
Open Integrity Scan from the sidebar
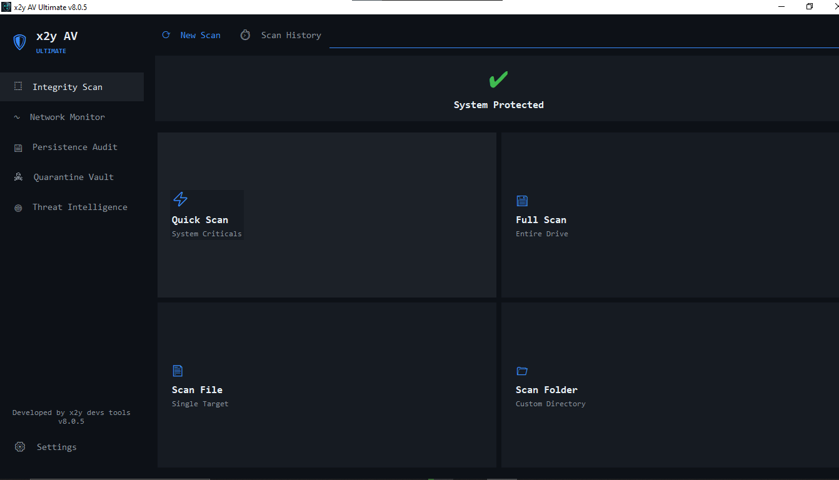pos(68,87)
